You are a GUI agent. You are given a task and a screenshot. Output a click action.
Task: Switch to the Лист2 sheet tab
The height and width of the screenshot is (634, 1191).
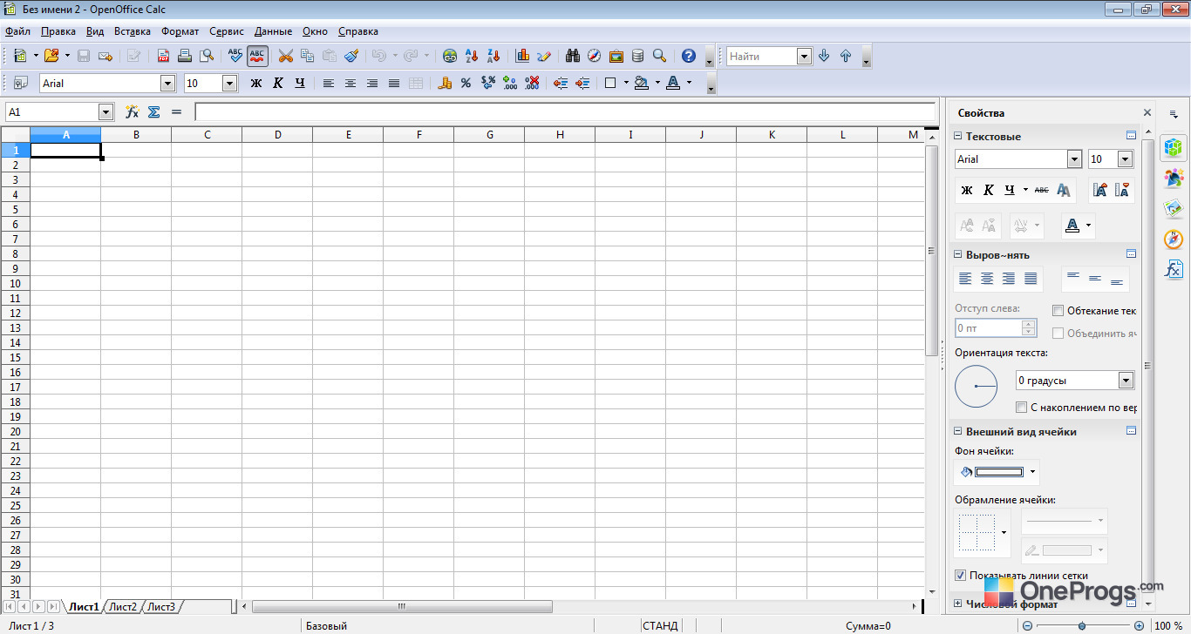pyautogui.click(x=123, y=606)
